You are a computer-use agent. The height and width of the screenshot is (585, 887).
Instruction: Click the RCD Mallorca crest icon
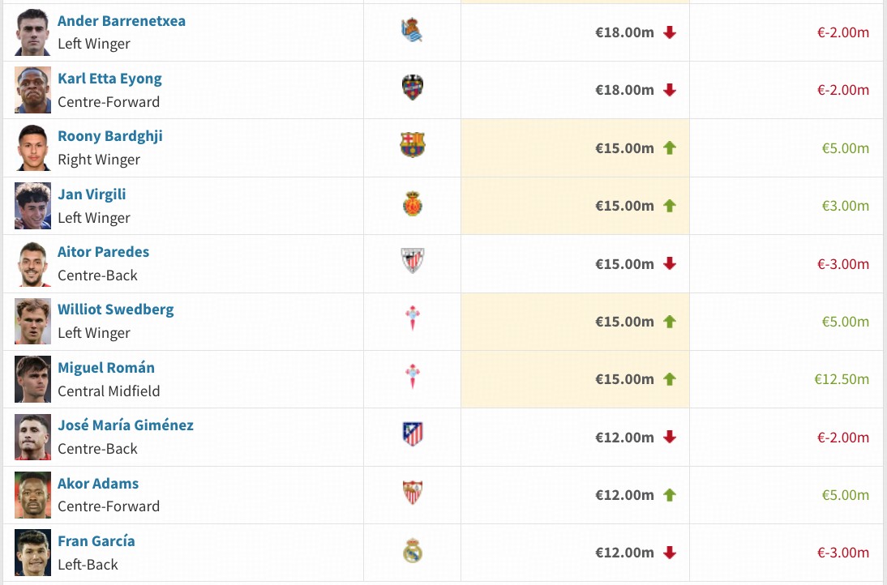(x=412, y=204)
